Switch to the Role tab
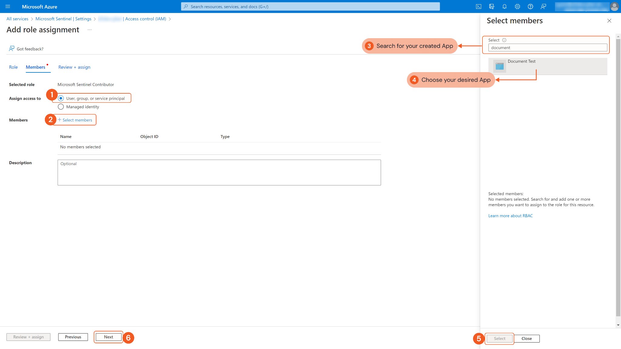Image resolution: width=621 pixels, height=349 pixels. (x=13, y=67)
